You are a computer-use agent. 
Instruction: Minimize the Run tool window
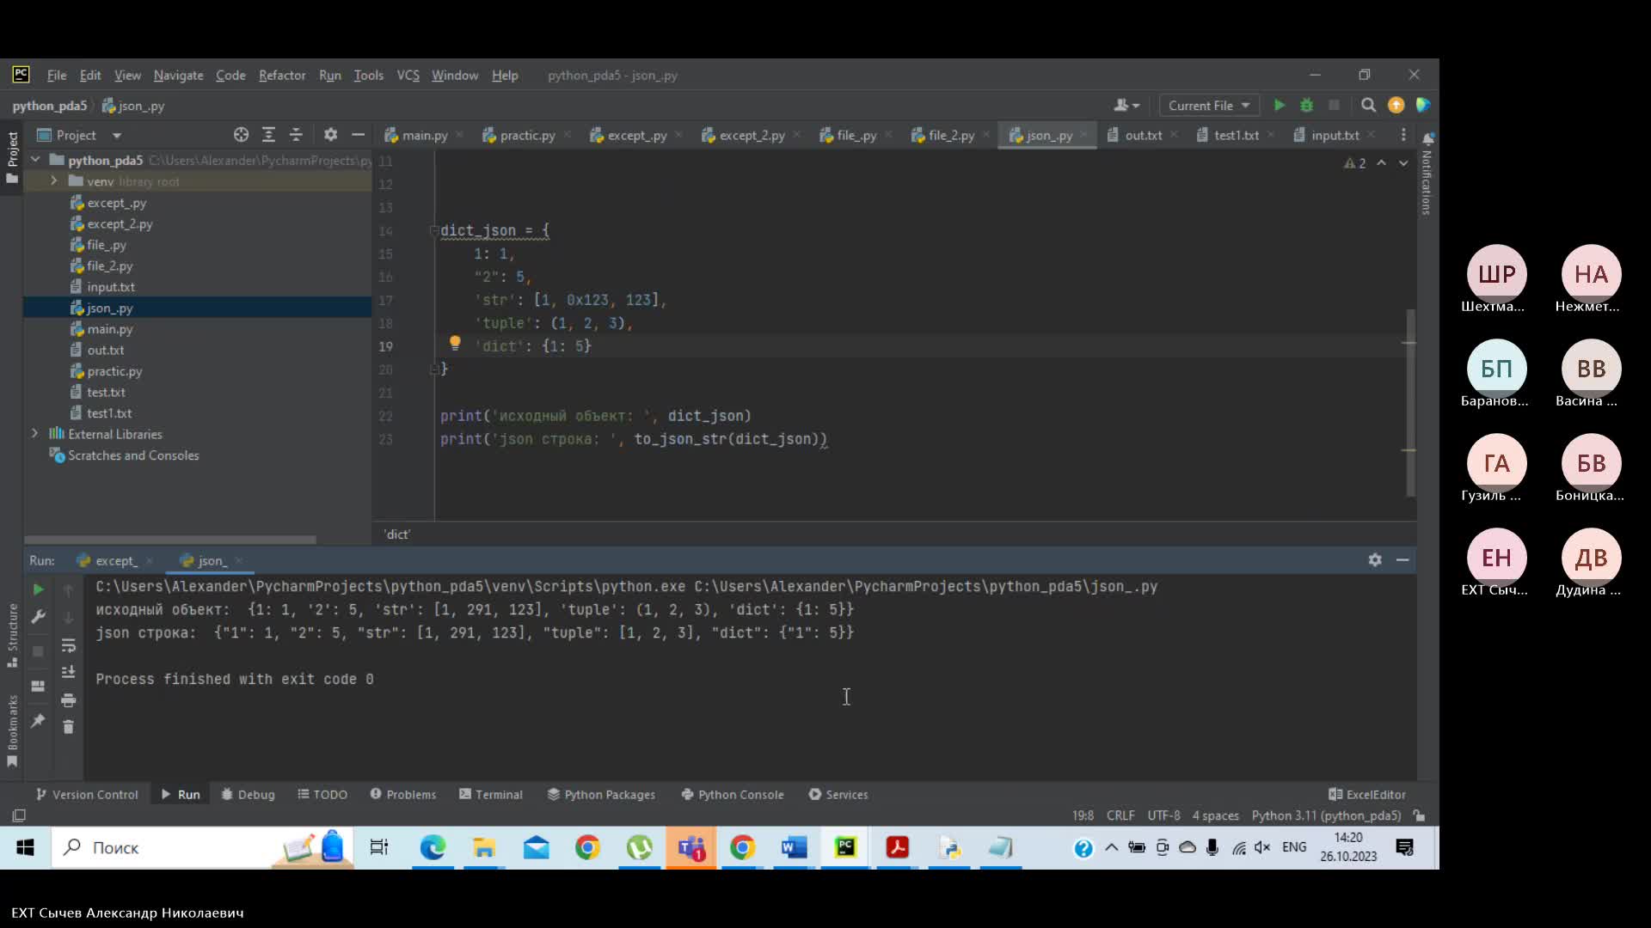coord(1402,559)
